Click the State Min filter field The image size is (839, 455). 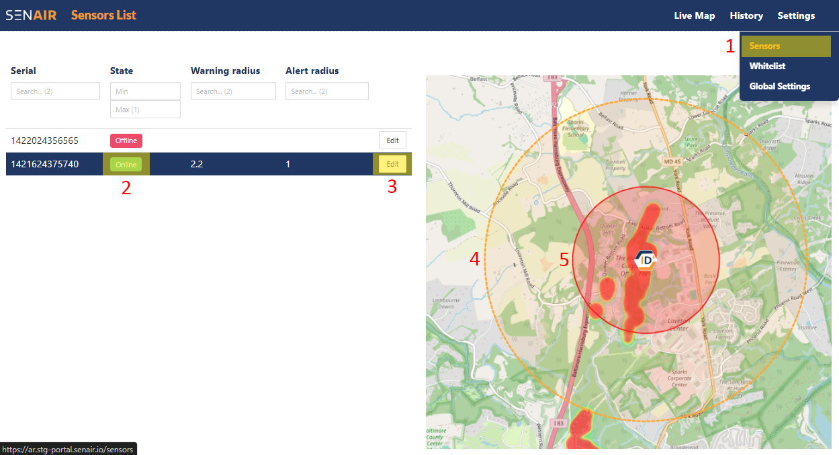(x=145, y=91)
